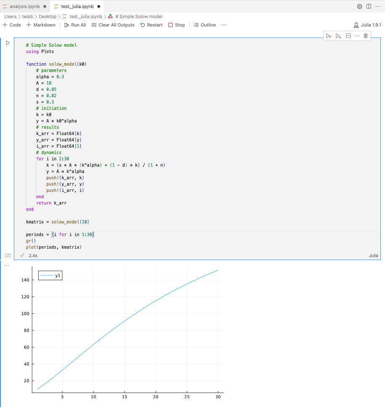Click Execute Cell and Below icon

[x=338, y=36]
